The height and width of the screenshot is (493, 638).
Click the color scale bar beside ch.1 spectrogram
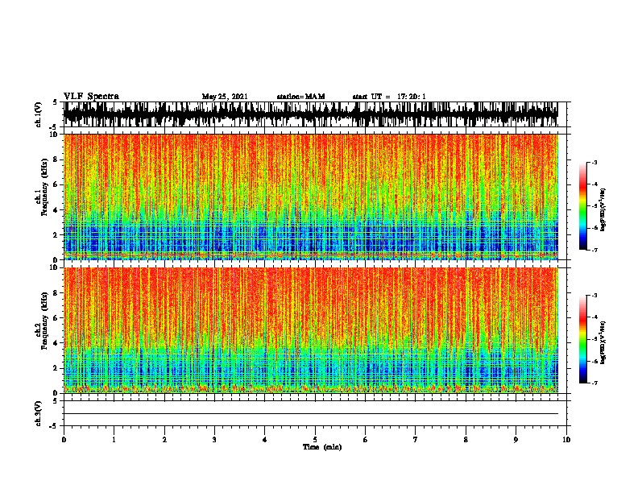582,206
